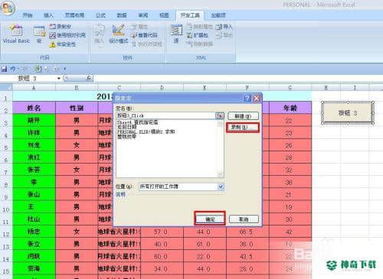Click 查看代码 view code

pos(144,35)
